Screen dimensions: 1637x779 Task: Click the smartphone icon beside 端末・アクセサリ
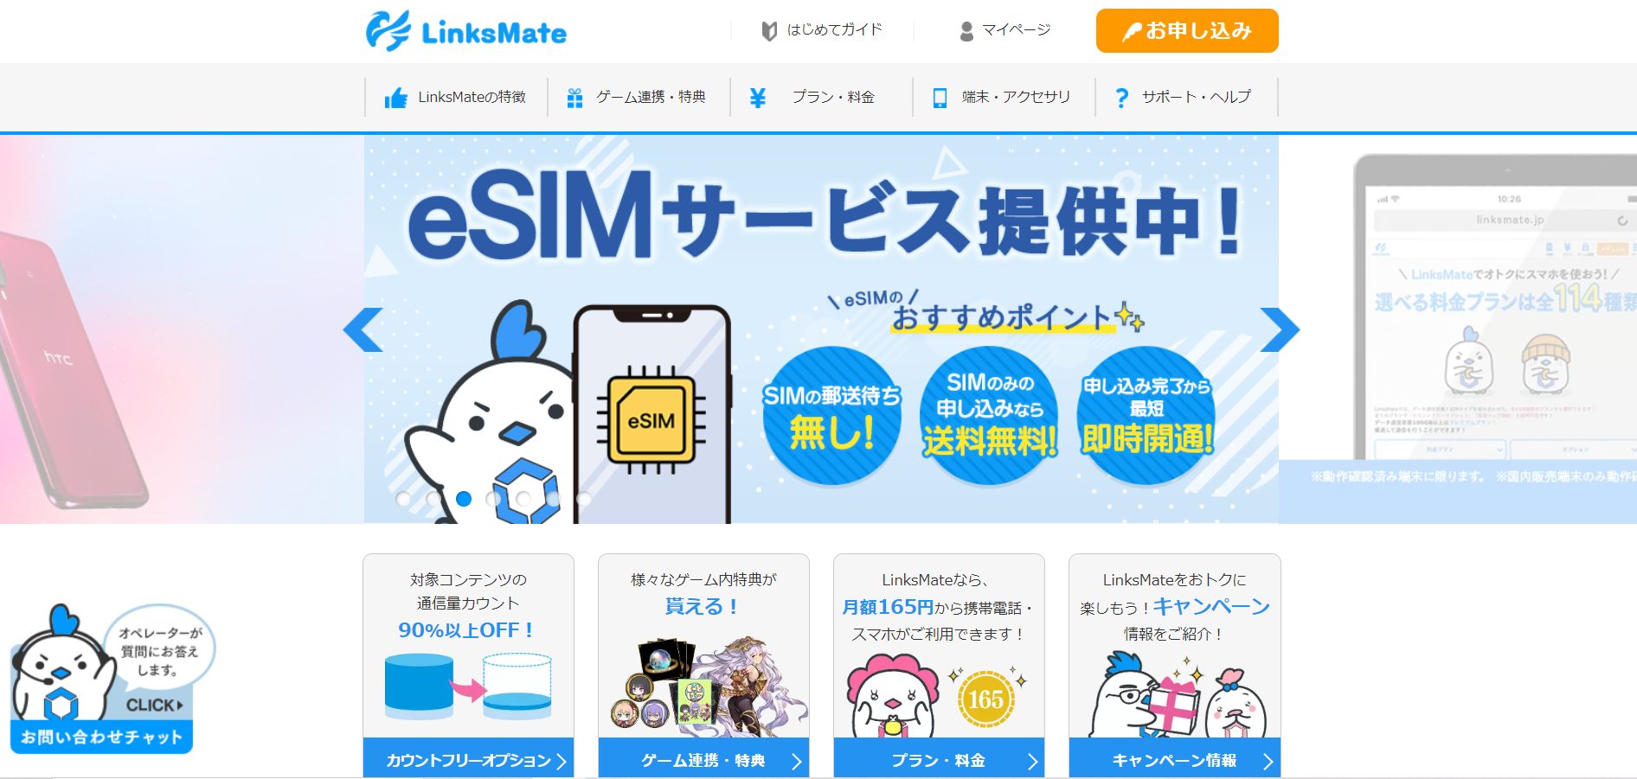[x=940, y=98]
